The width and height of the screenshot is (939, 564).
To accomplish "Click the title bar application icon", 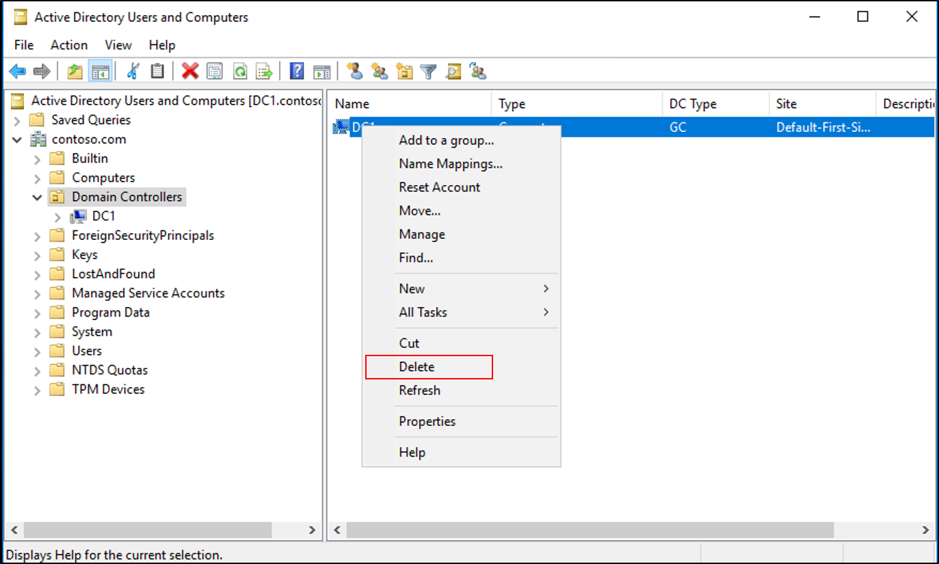I will coord(21,17).
